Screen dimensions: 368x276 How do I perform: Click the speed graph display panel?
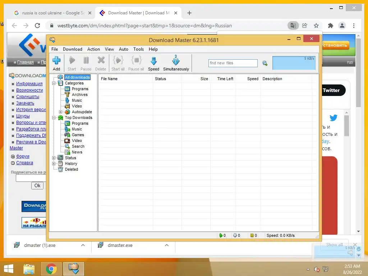point(294,63)
